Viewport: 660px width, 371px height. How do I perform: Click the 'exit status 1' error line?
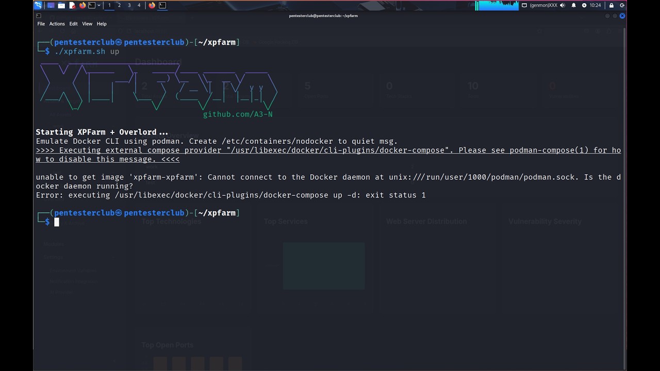point(230,195)
